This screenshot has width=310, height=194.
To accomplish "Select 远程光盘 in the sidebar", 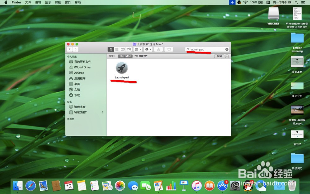I will point(86,107).
